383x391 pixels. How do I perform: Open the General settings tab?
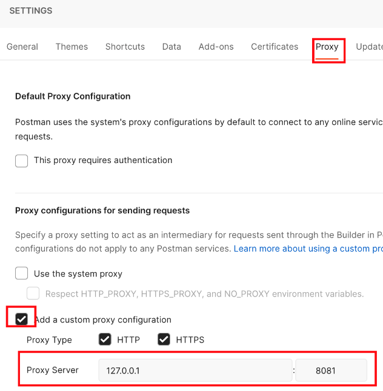click(22, 47)
